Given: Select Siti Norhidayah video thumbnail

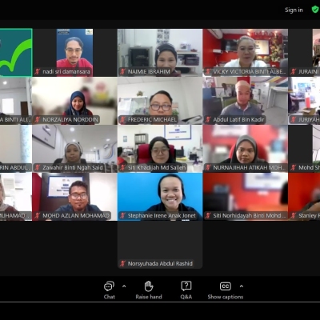Looking at the screenshot, I should (x=246, y=197).
